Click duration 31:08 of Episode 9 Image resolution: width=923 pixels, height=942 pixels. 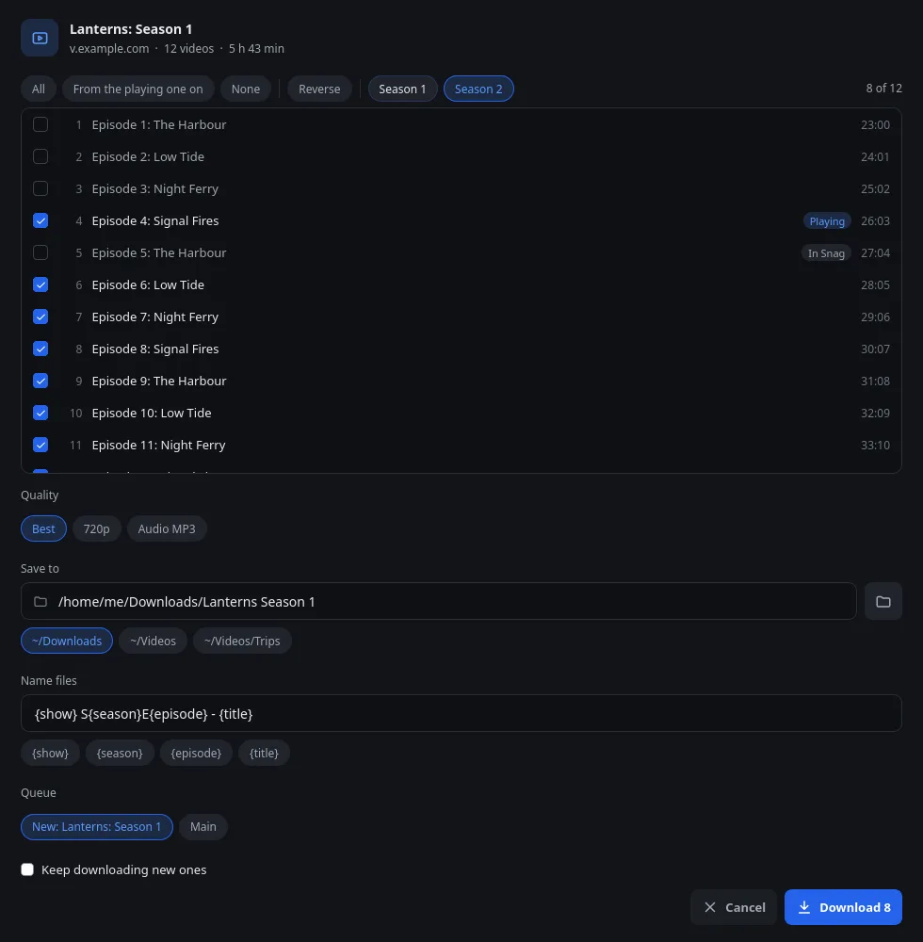pos(875,381)
